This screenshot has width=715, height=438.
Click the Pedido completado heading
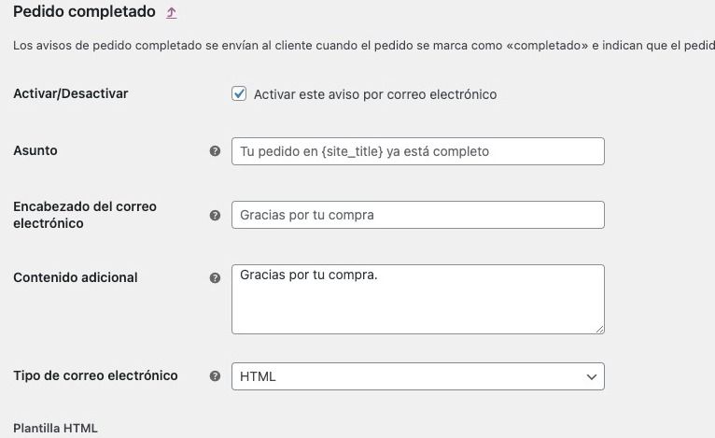click(x=84, y=12)
